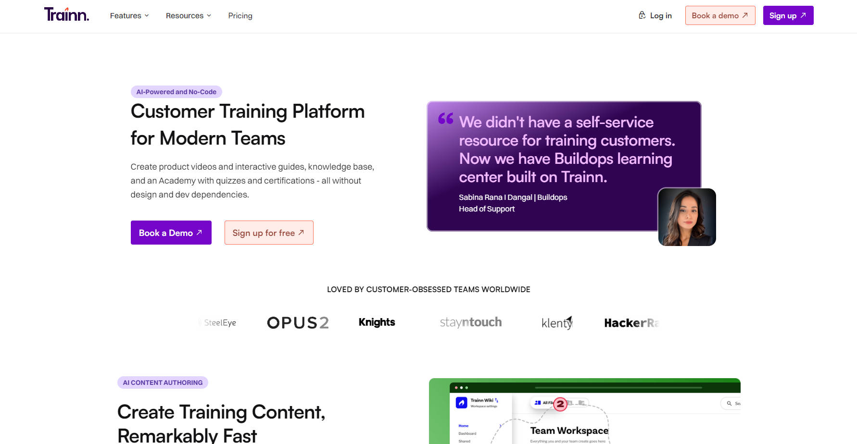Click Sign up for free button
Viewport: 857px width, 444px height.
click(x=268, y=233)
